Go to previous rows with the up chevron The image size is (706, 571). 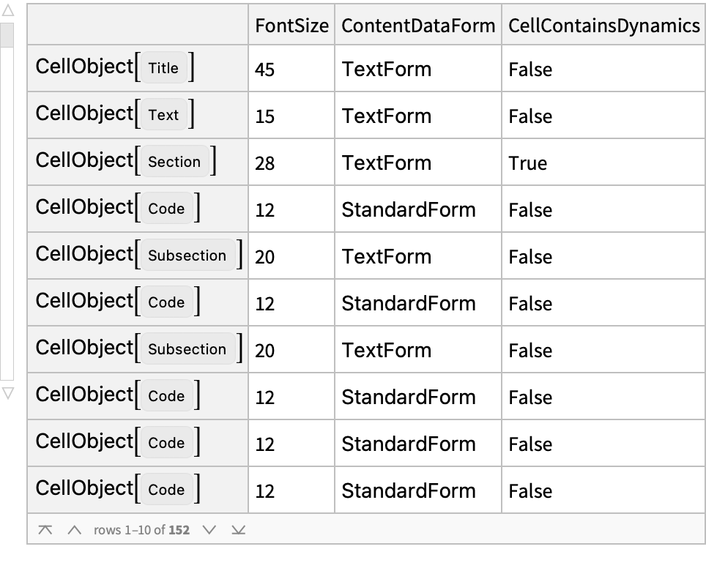(75, 530)
